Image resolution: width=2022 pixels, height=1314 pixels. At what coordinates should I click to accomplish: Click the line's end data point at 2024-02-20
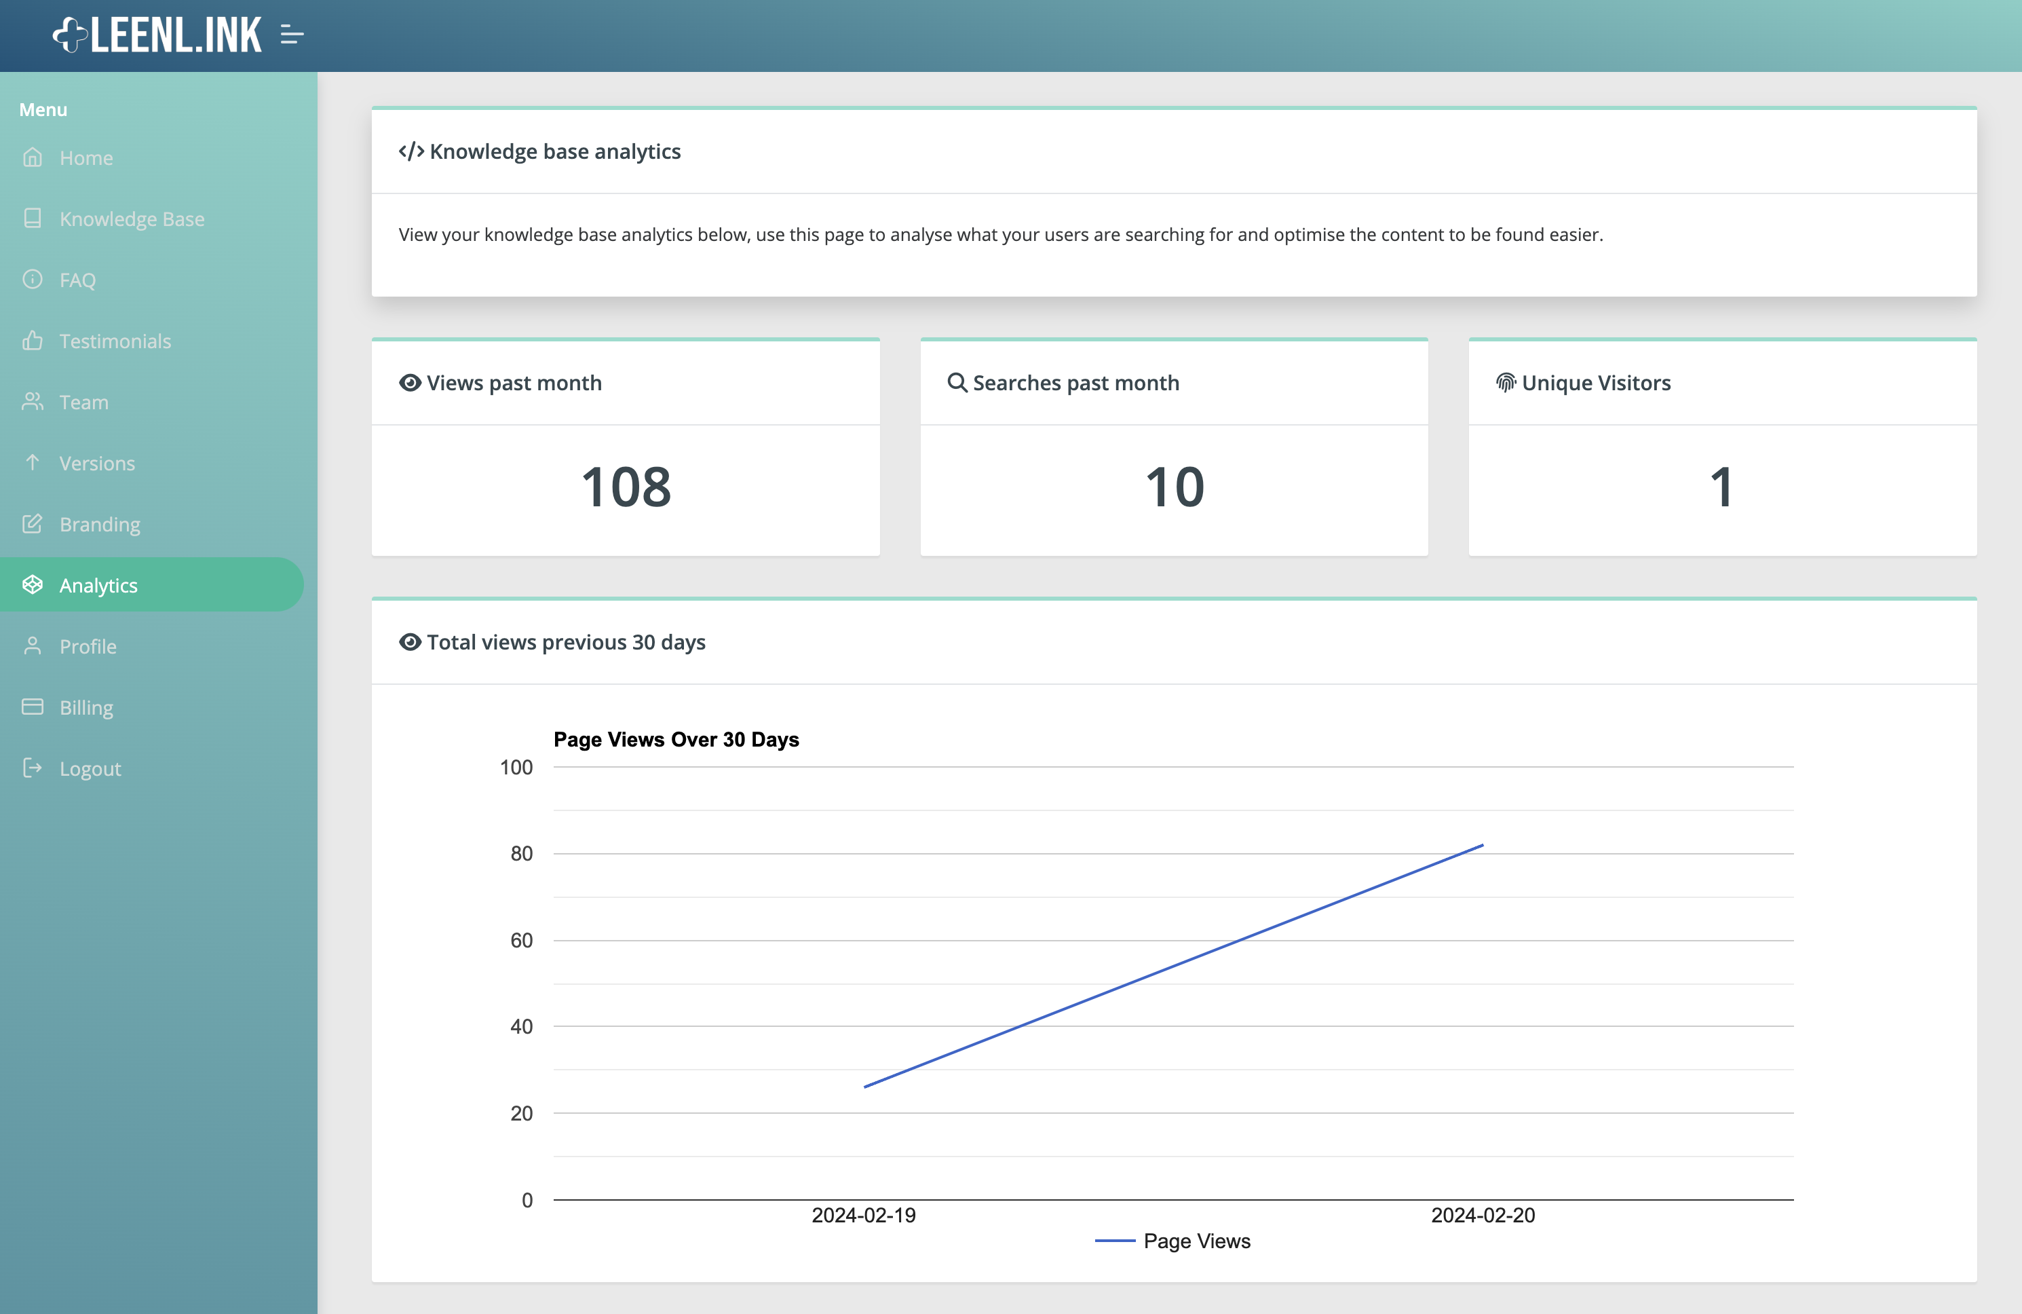point(1483,845)
